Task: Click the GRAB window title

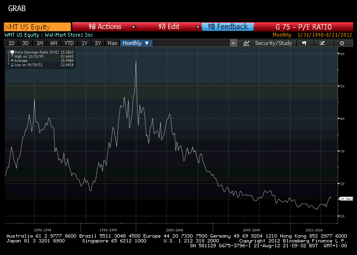Action: click(x=17, y=8)
